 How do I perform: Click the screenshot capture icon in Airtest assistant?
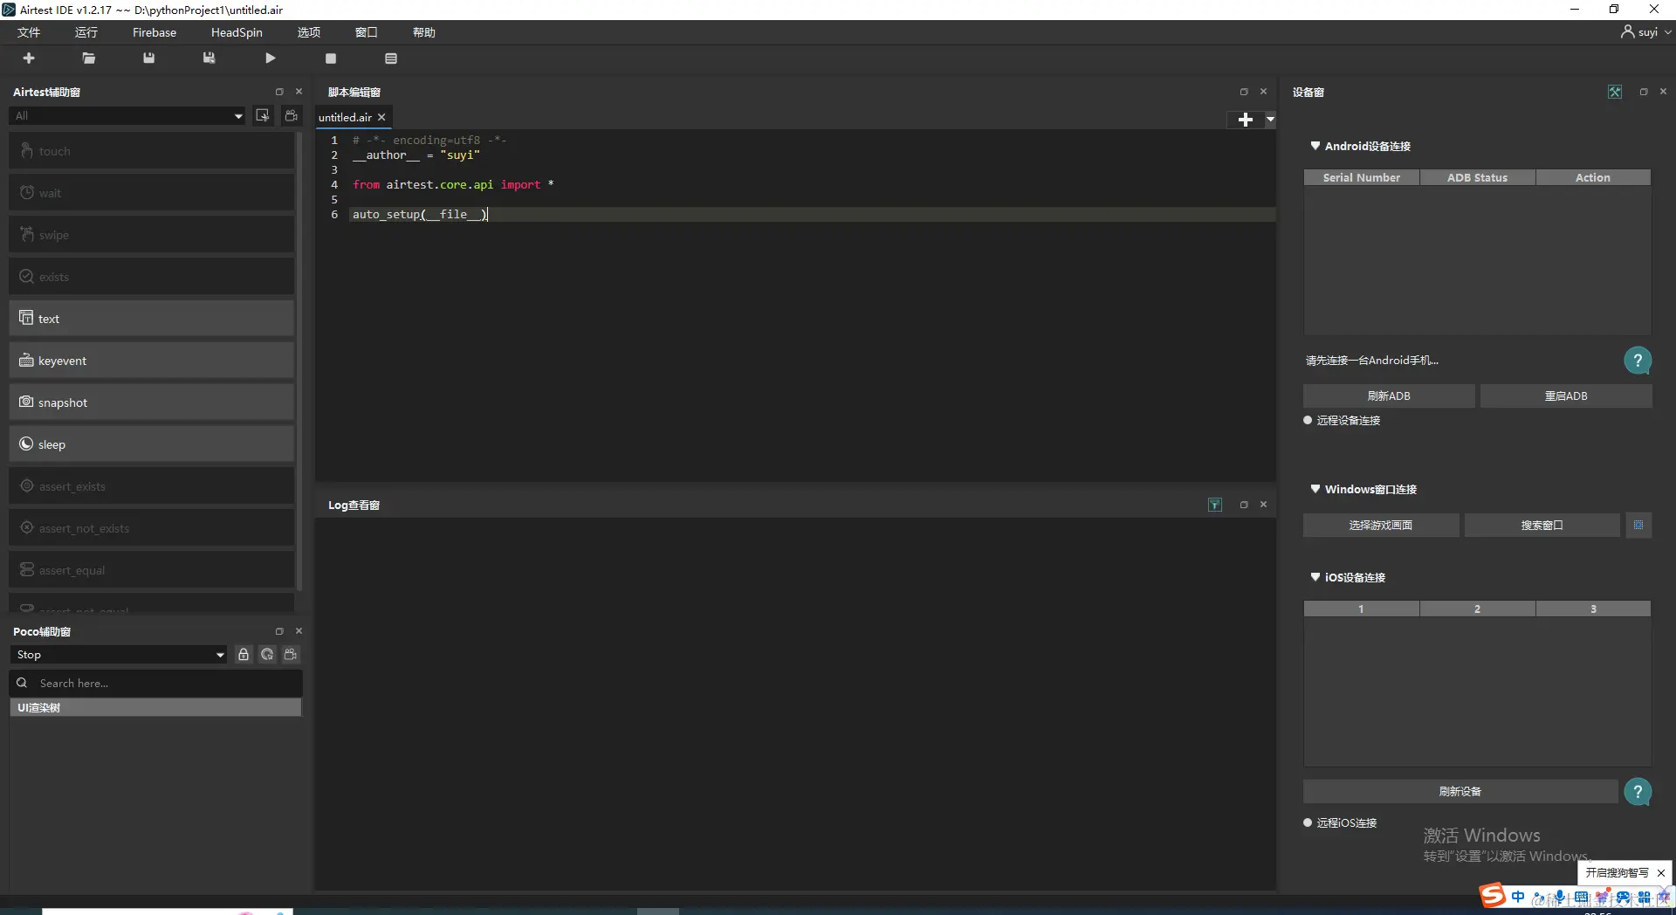point(263,115)
